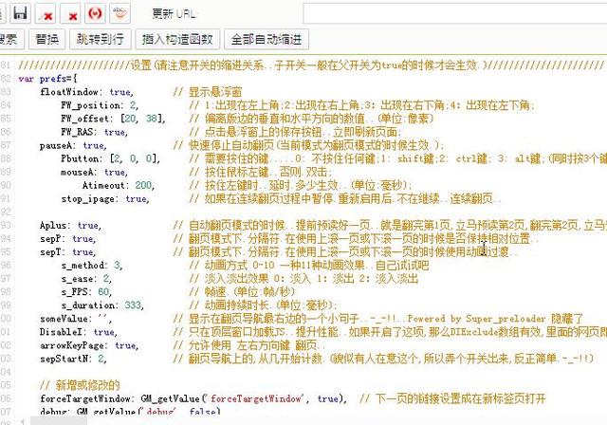Viewport: 607px width, 425px height.
Task: Click the 替换 button
Action: [x=46, y=39]
